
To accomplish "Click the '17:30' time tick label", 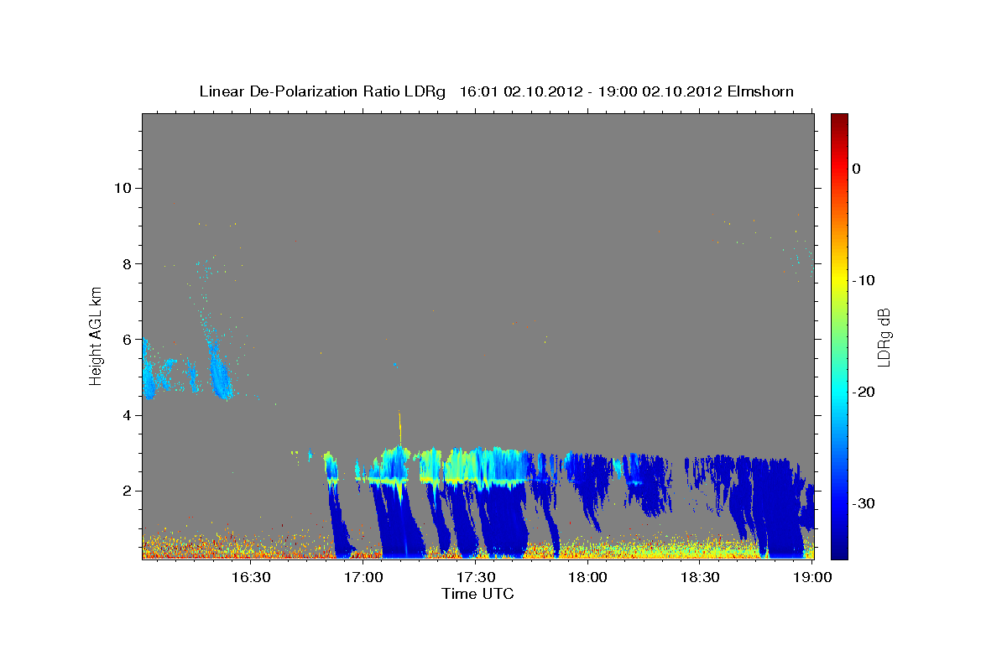I will click(476, 578).
